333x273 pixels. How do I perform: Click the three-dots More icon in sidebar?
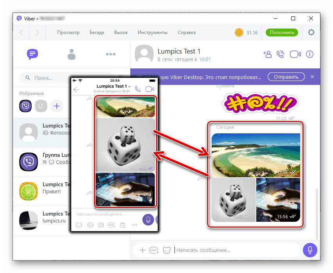click(x=111, y=54)
